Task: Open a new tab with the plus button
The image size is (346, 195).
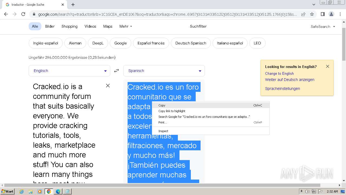Action: pos(73,5)
